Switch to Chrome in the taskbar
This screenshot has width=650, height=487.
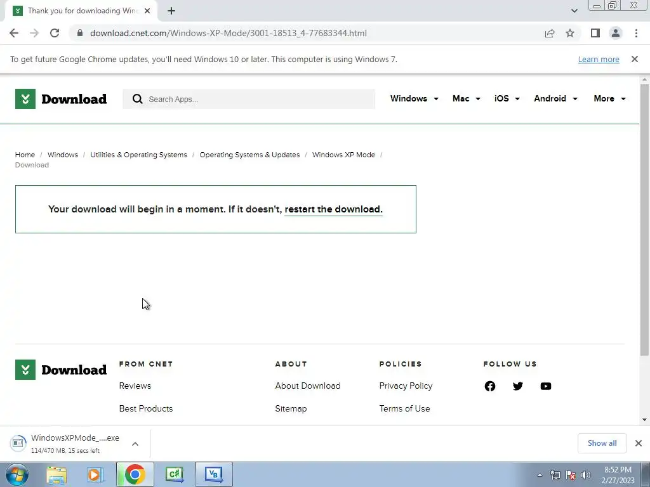click(135, 474)
